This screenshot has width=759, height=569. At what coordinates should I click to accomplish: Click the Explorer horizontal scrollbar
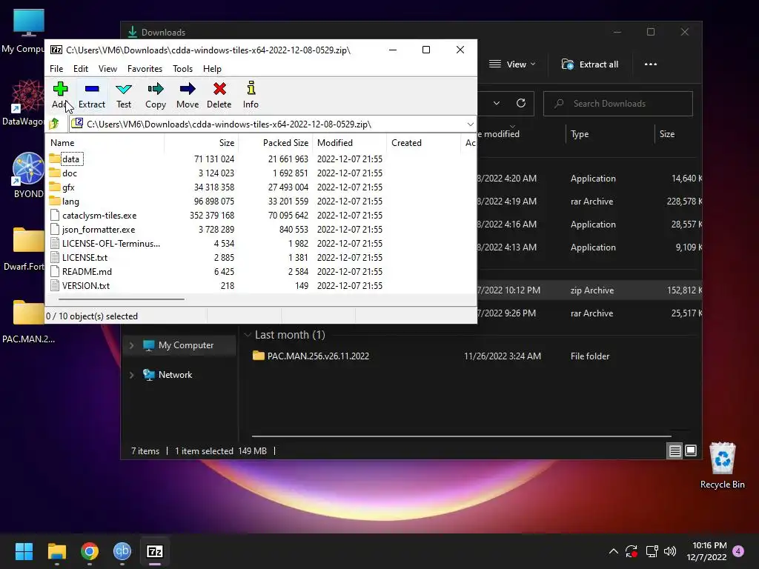462,436
